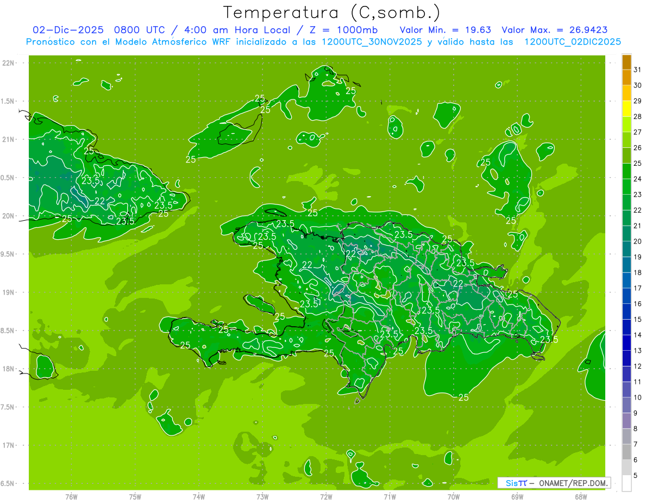This screenshot has width=652, height=504.
Task: Click the color scale label 28
Action: point(638,116)
